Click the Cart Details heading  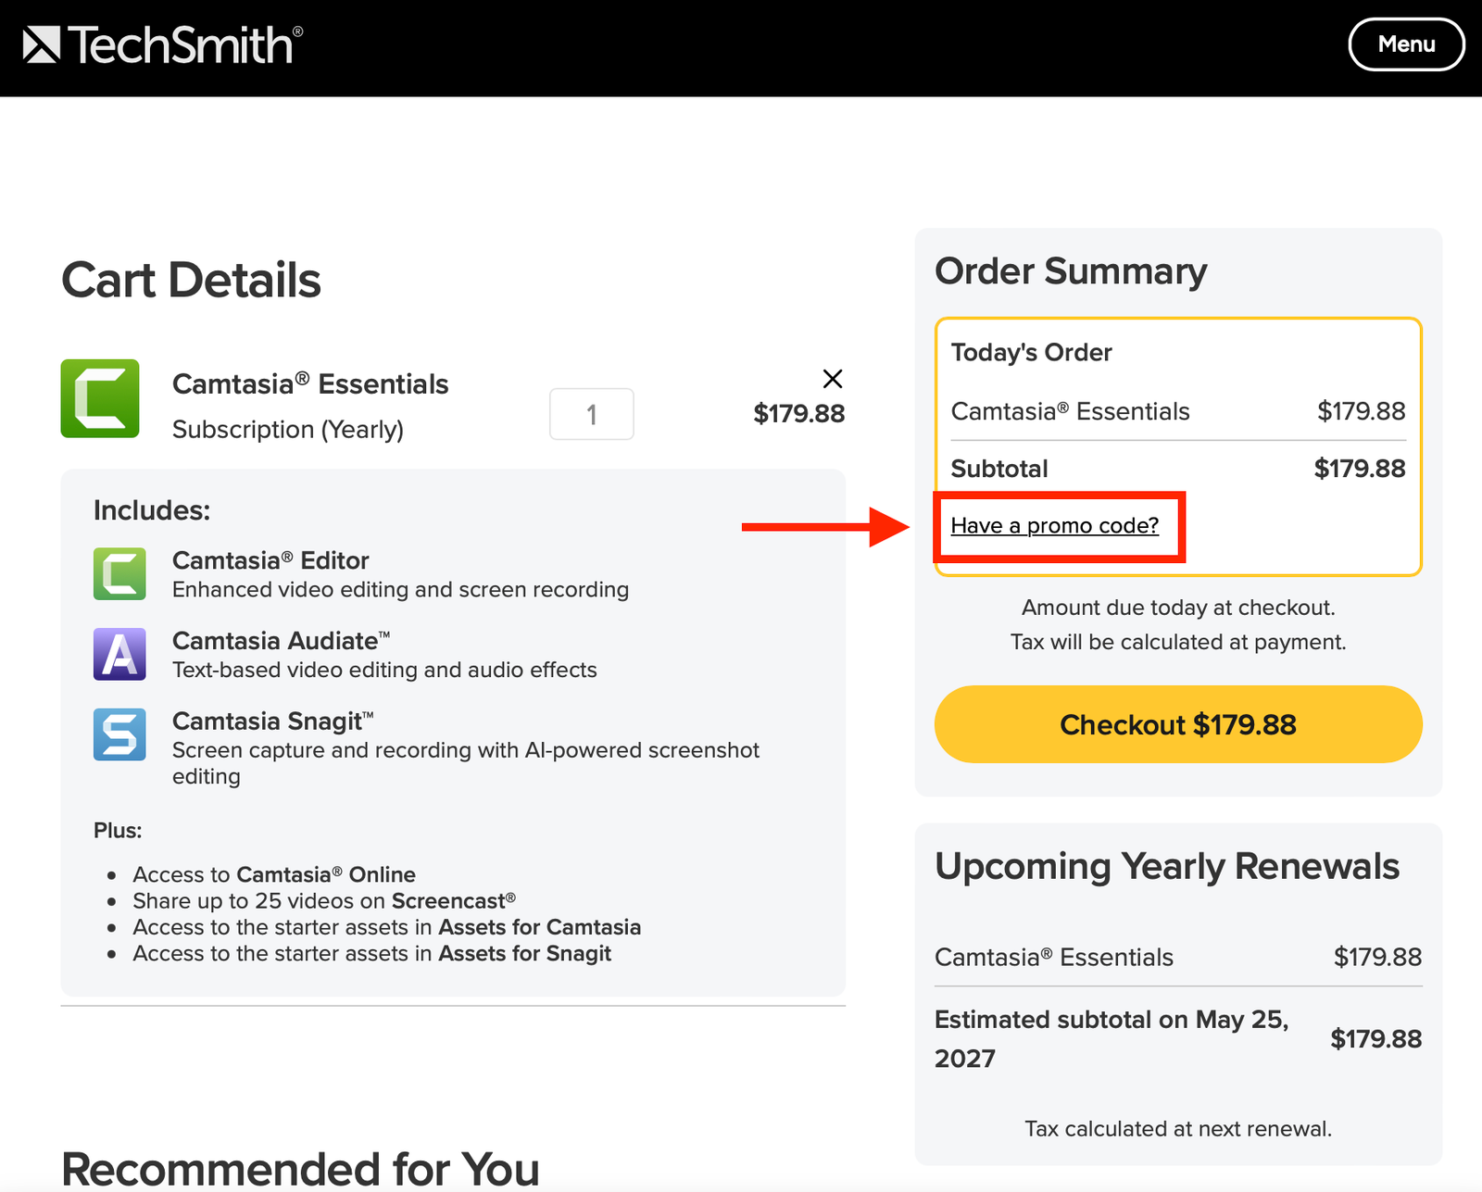(191, 280)
